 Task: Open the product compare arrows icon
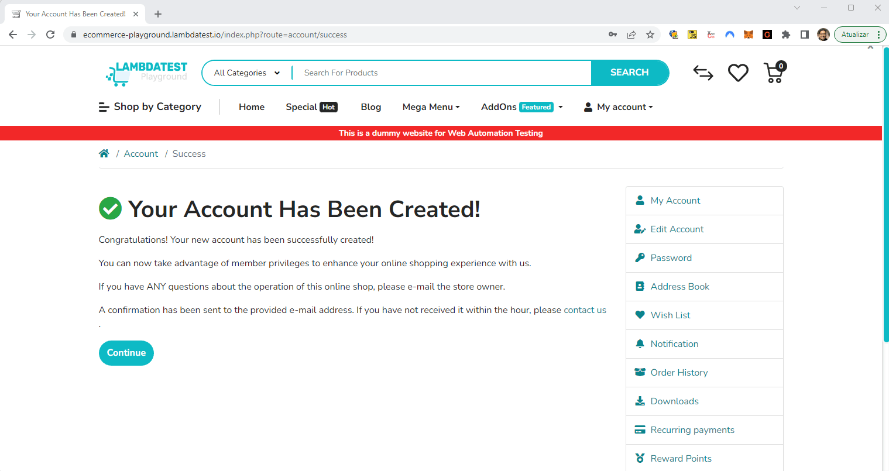click(x=703, y=73)
